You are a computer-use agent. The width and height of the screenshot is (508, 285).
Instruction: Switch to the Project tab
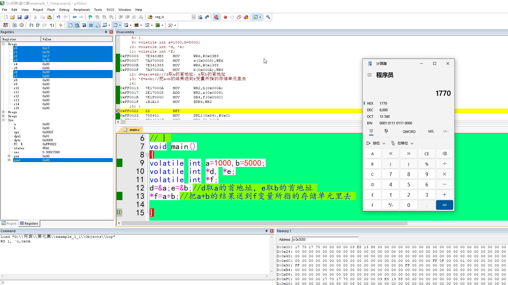(9, 224)
